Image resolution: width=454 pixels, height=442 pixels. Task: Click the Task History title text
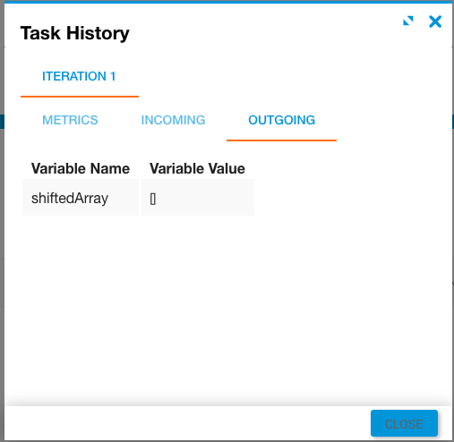pos(75,33)
